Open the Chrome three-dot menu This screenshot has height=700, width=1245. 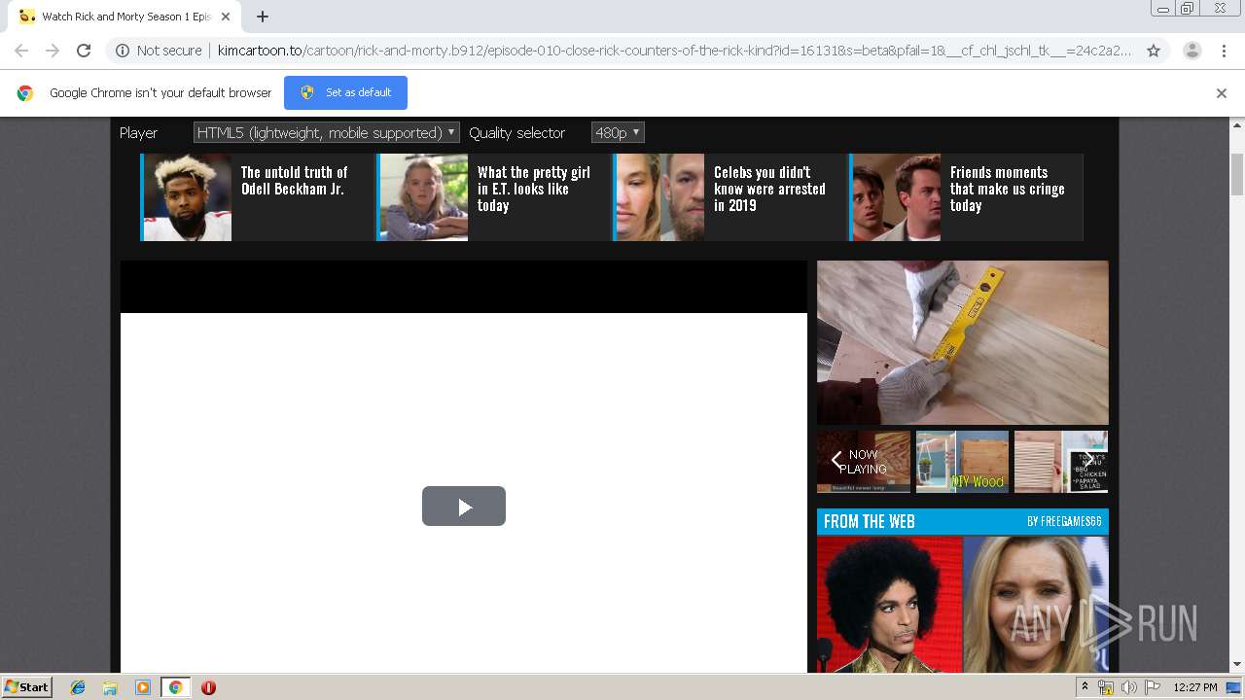(x=1224, y=51)
